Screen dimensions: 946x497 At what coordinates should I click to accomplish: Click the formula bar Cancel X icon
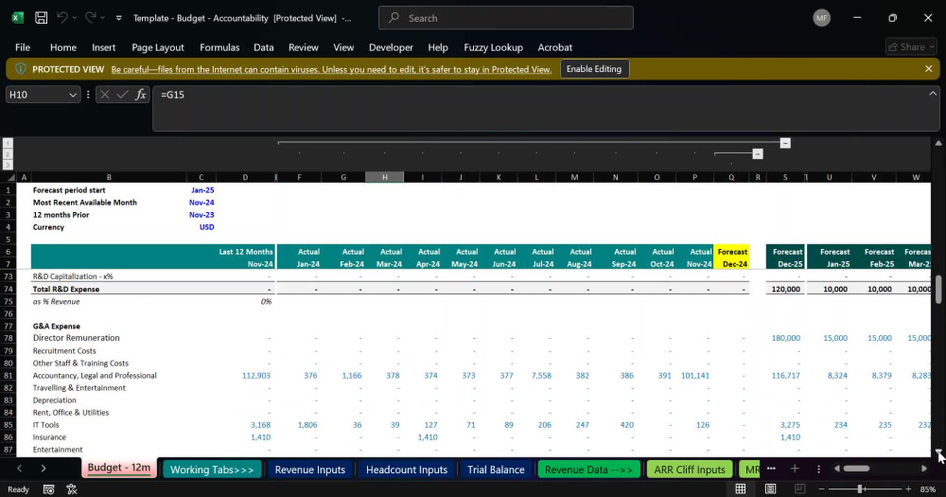coord(105,95)
